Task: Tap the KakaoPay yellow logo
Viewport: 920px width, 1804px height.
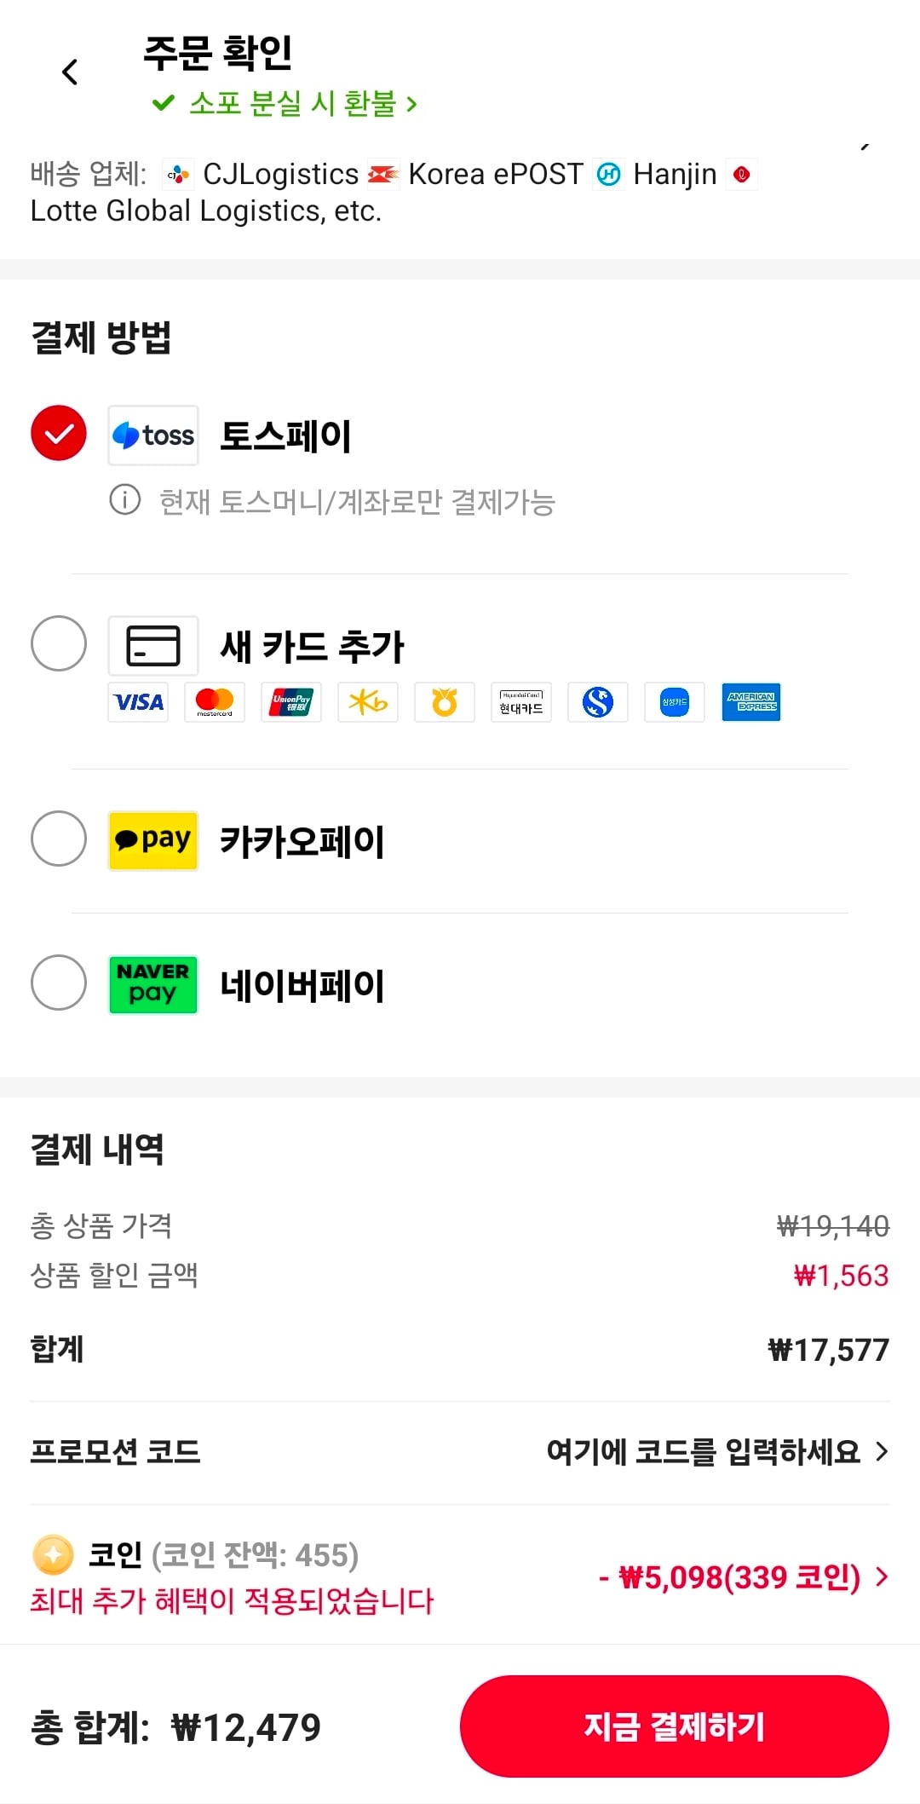Action: coord(153,841)
